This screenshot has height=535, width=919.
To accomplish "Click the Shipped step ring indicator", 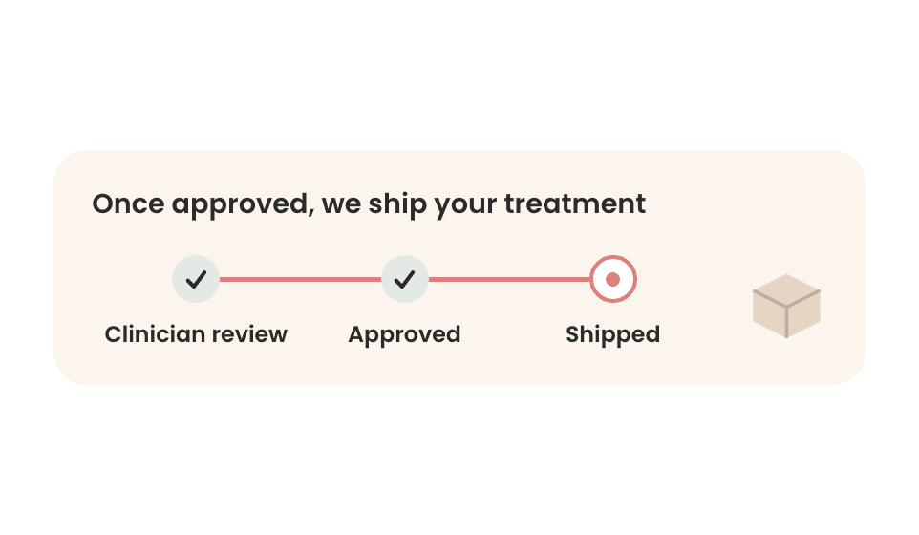I will [x=613, y=279].
